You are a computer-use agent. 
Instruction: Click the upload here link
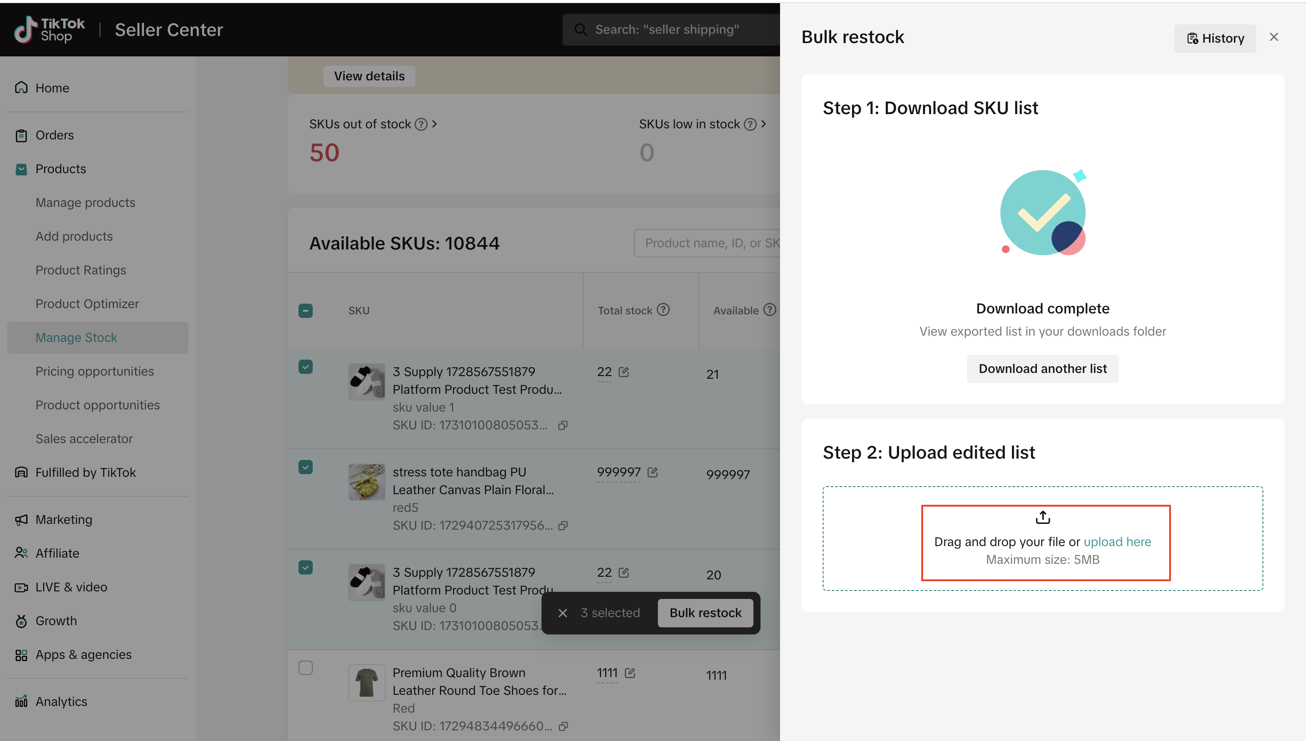click(x=1117, y=542)
